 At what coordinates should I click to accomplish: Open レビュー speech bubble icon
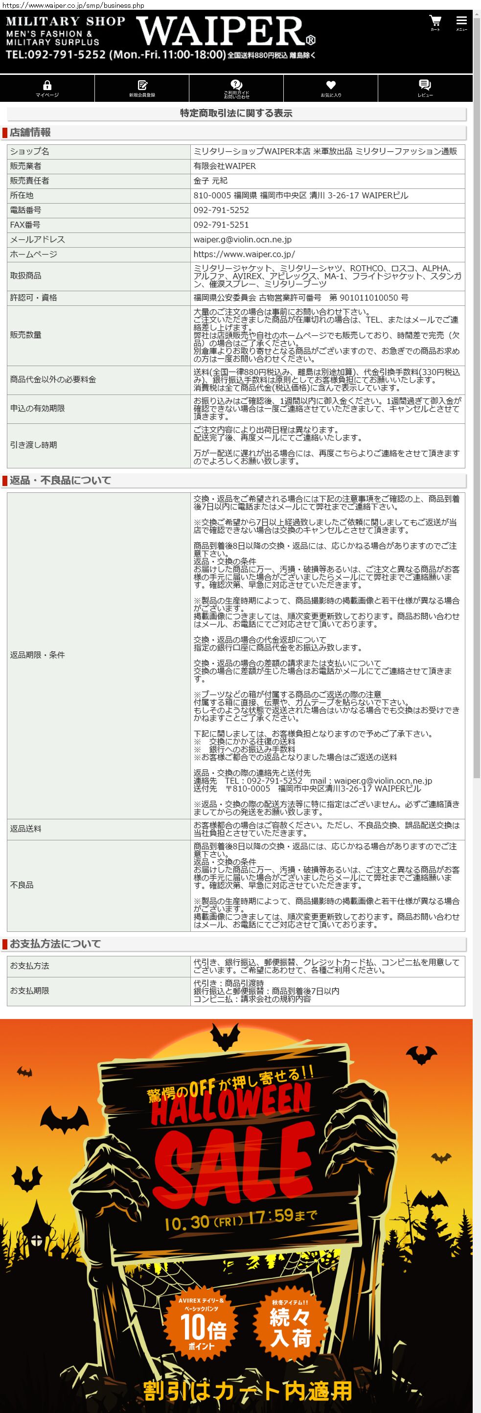point(425,88)
